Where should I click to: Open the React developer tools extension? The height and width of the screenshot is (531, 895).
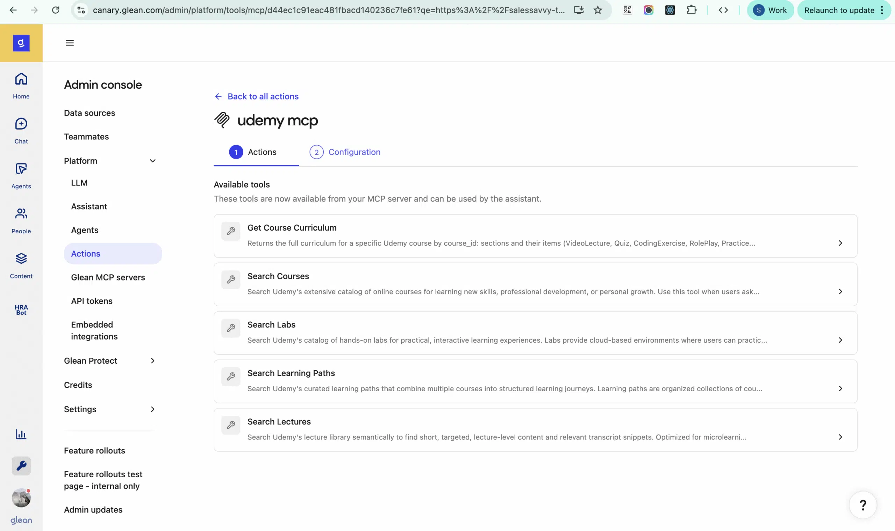(x=670, y=10)
